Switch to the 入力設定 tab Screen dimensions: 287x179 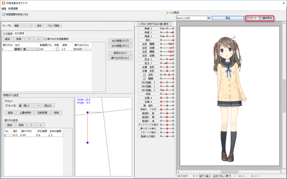pyautogui.click(x=8, y=33)
